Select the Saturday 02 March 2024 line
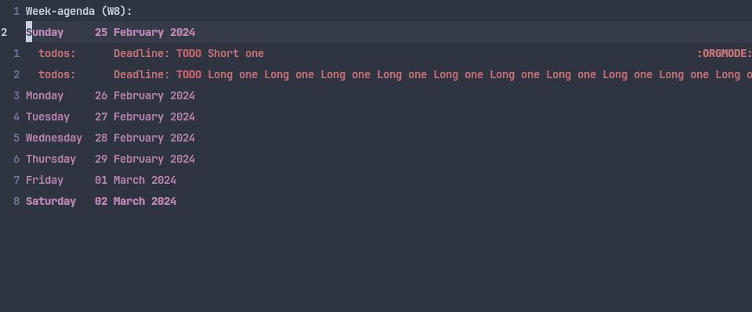This screenshot has width=752, height=312. click(101, 201)
